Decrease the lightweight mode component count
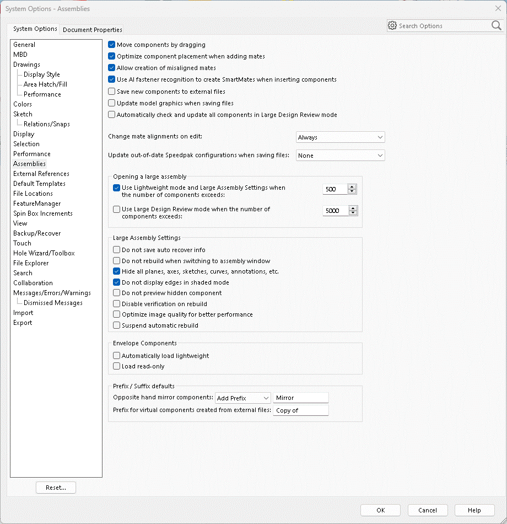Image resolution: width=507 pixels, height=524 pixels. 352,191
